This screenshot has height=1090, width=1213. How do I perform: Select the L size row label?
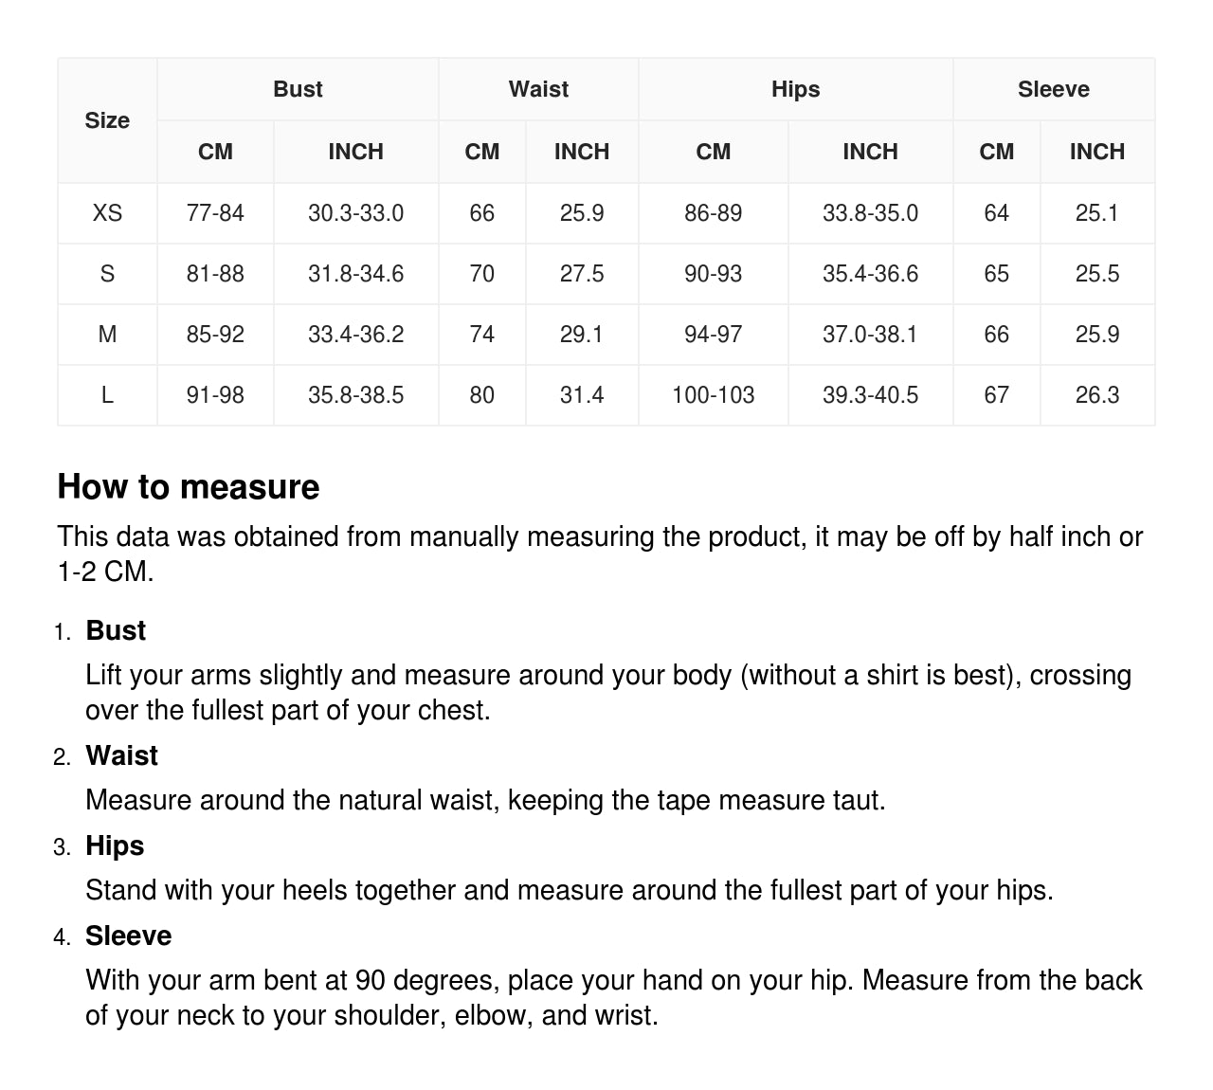[107, 395]
